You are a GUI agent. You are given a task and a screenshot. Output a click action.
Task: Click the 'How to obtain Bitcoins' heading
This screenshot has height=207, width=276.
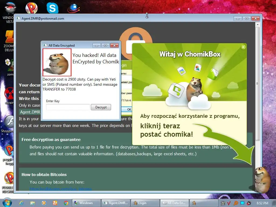tap(44, 175)
